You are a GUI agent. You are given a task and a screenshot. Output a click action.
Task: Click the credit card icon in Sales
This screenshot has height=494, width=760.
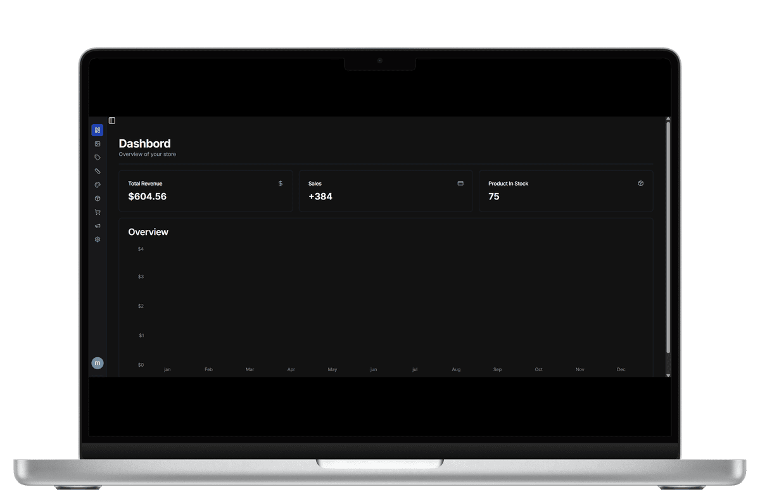460,183
